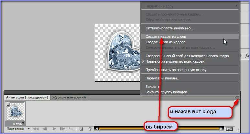Delete selected frame with trash icon

click(x=90, y=129)
